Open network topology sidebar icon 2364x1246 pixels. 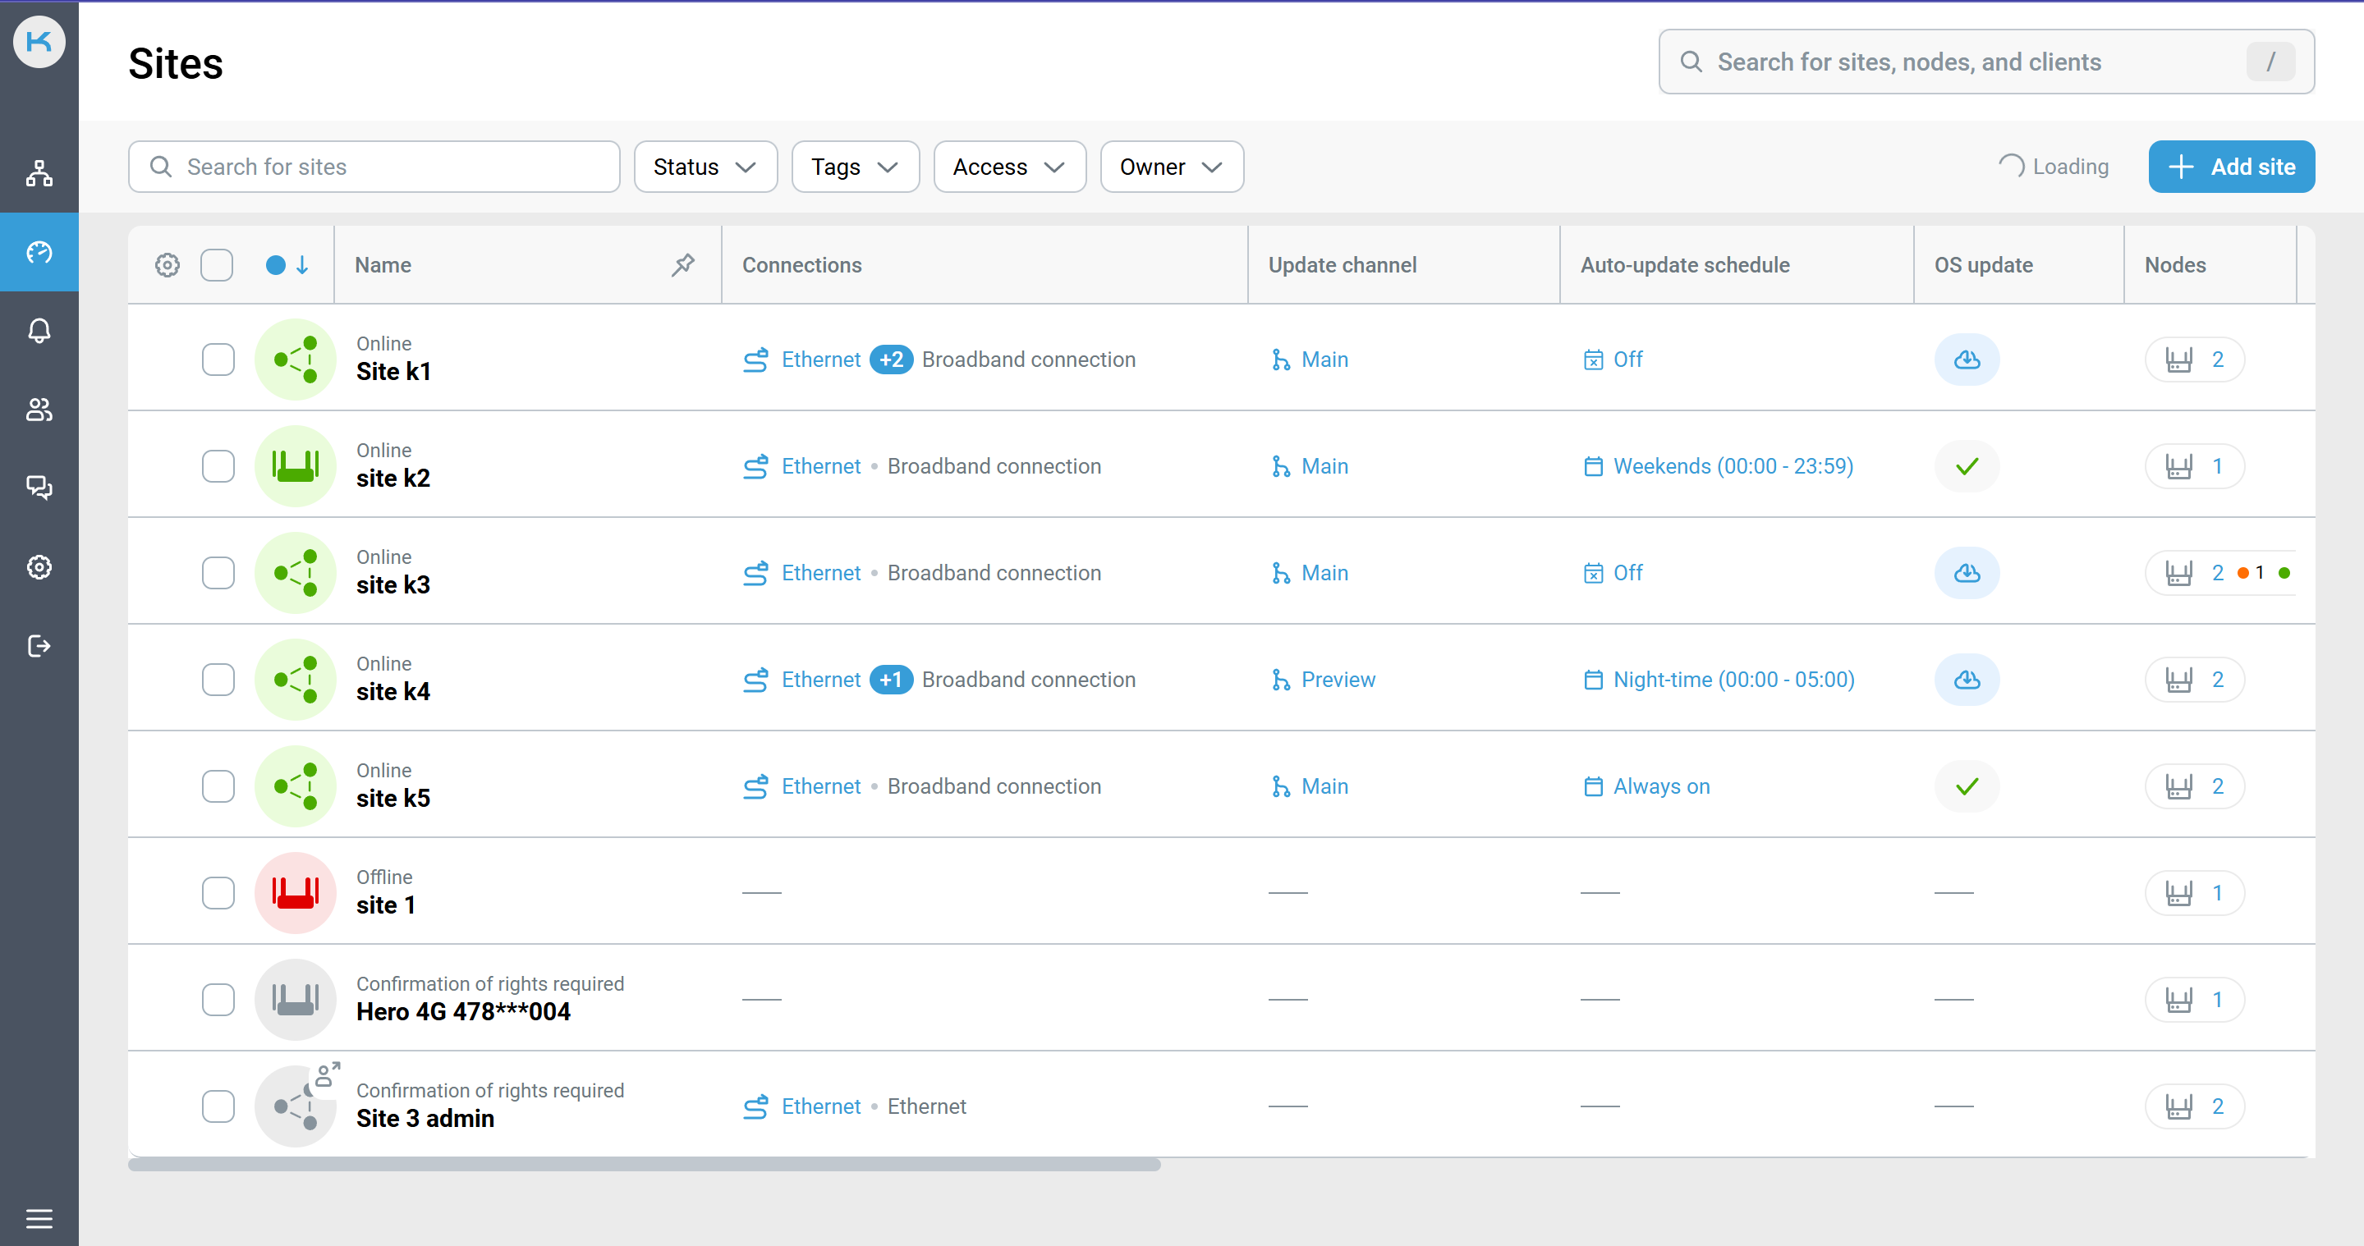(39, 172)
